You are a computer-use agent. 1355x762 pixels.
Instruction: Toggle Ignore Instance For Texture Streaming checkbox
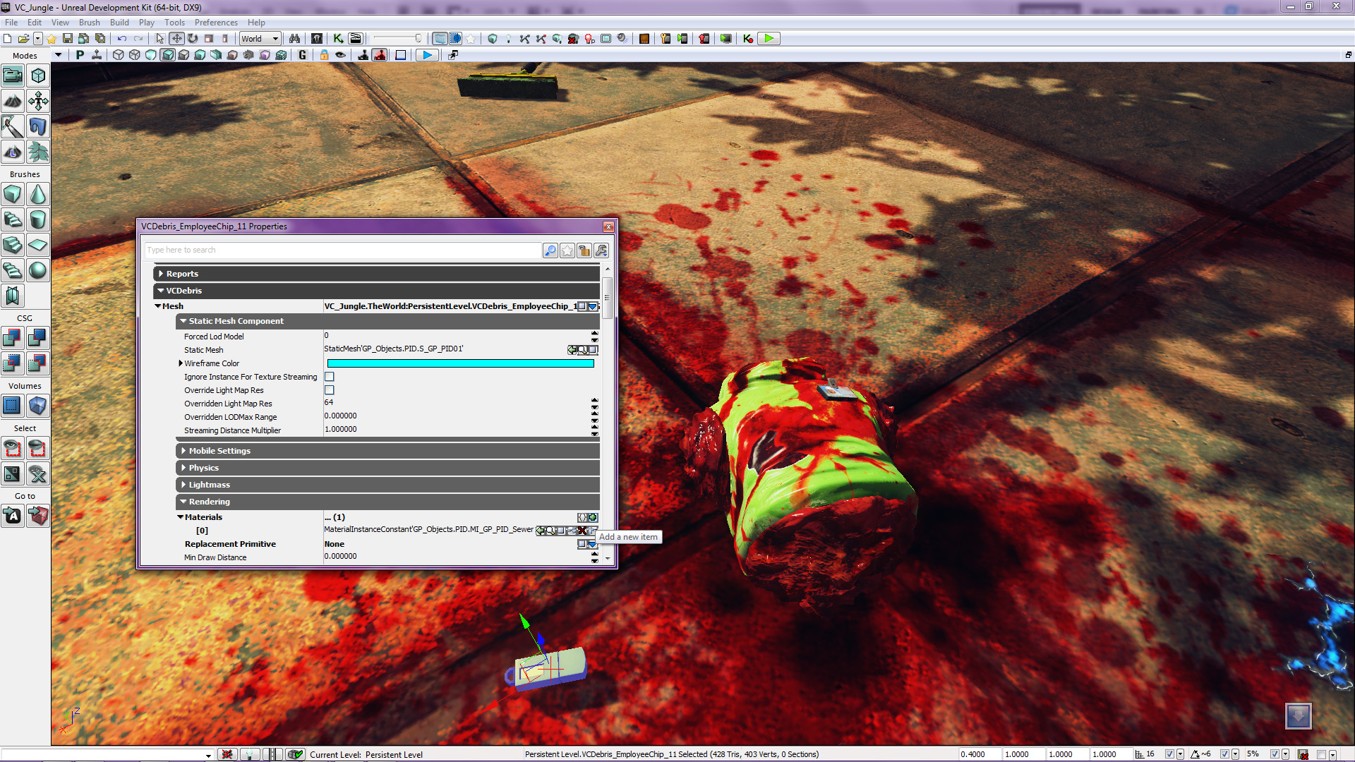point(330,377)
